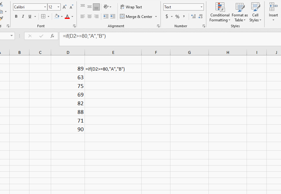Viewport: 281px width, 194px height.
Task: Click cell containing 75
Action: [68, 86]
